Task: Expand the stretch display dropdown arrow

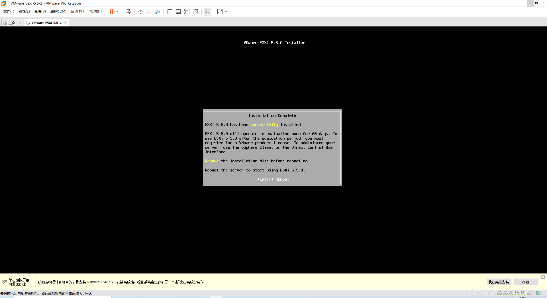Action: 226,12
